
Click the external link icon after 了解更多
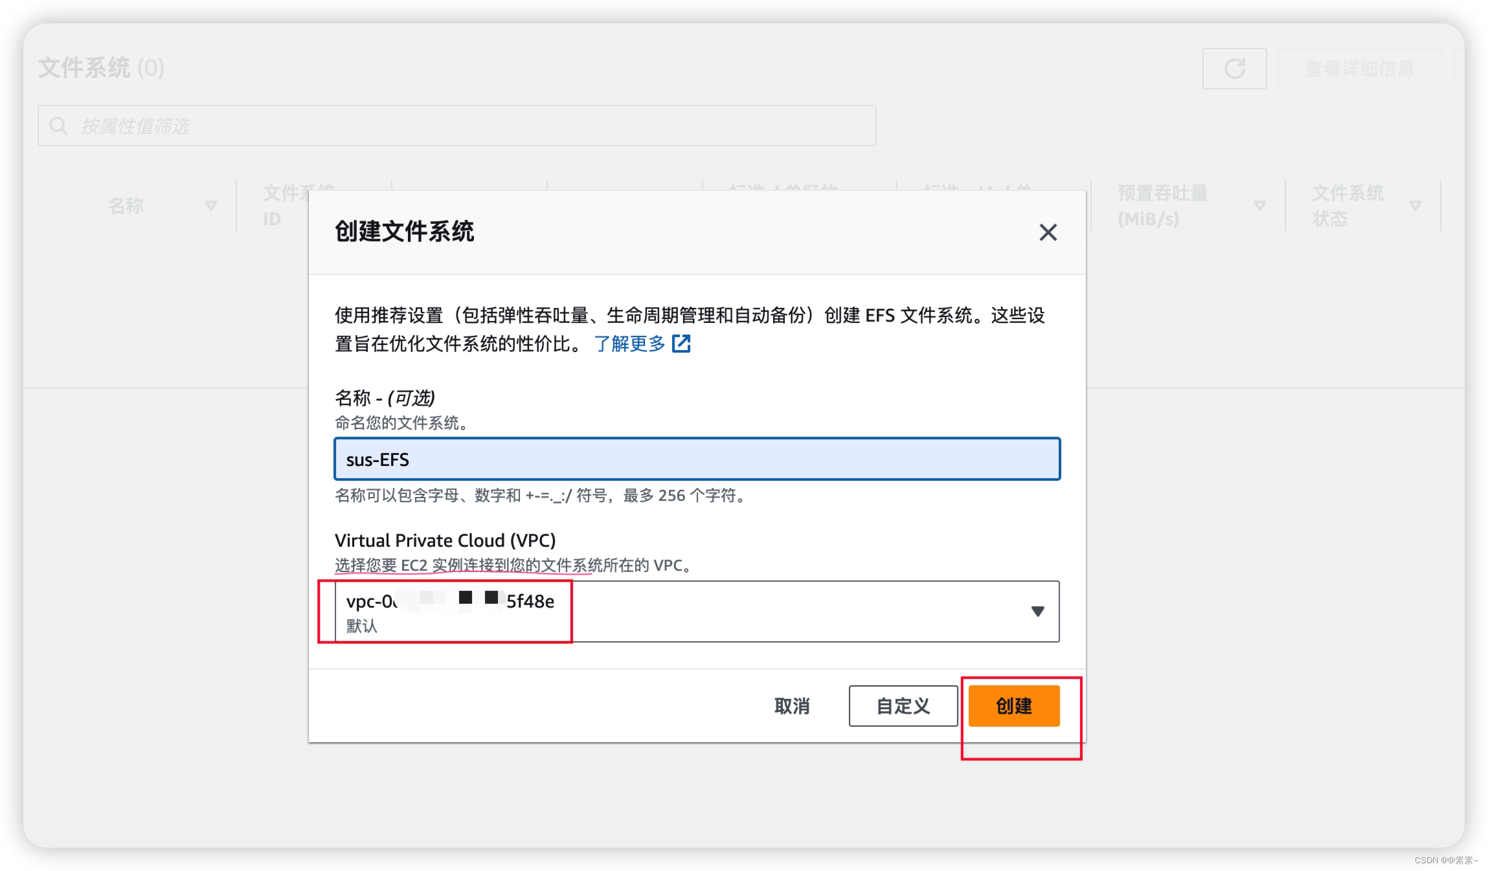click(x=681, y=344)
